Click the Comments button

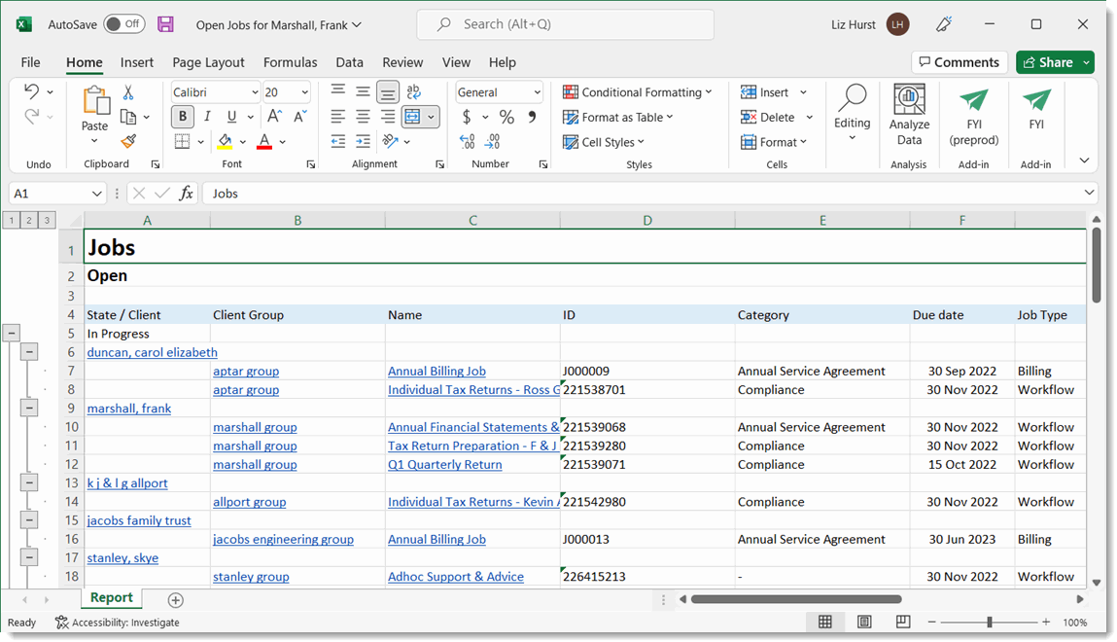tap(959, 62)
